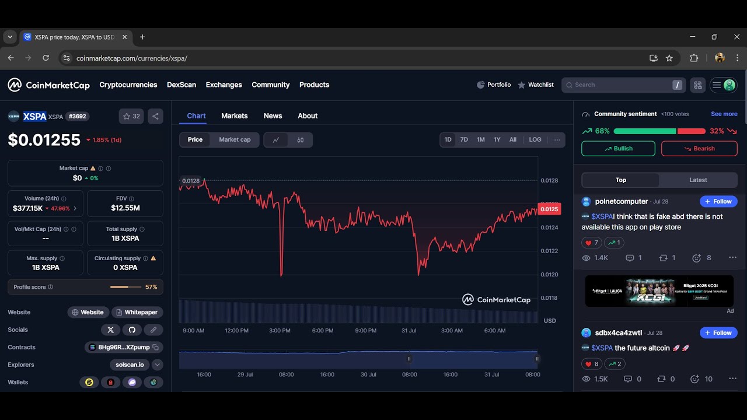This screenshot has height=420, width=747.
Task: Open the Exchanges menu
Action: [x=224, y=85]
